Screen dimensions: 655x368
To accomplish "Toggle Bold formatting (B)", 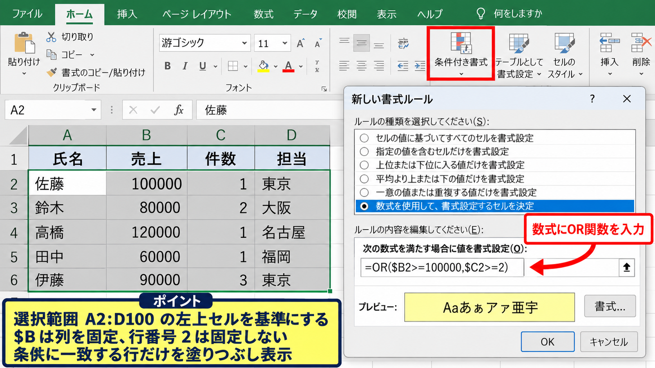I will point(168,66).
